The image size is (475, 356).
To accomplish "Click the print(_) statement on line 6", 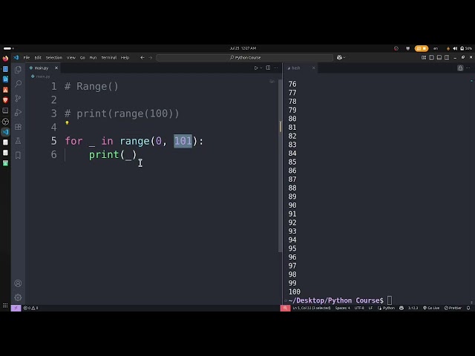I will [113, 155].
